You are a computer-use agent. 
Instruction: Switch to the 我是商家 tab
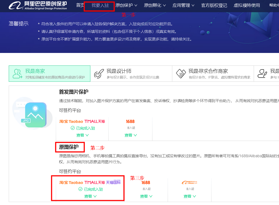pyautogui.click(x=50, y=74)
